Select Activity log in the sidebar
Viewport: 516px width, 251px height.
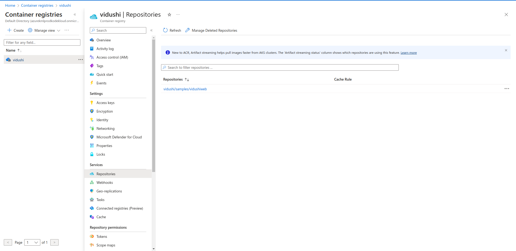coord(105,49)
